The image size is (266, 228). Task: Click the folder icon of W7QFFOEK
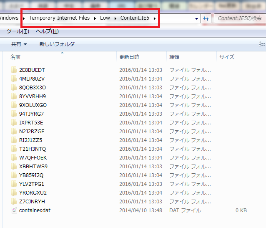(14, 158)
